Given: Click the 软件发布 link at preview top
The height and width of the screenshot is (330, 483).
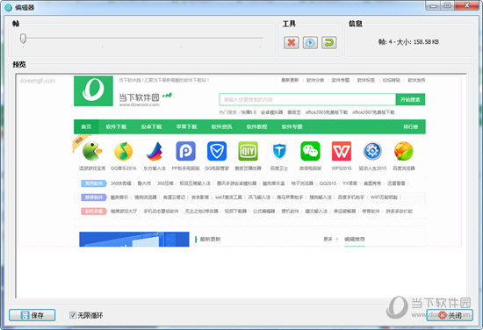Looking at the screenshot, I should [x=416, y=80].
